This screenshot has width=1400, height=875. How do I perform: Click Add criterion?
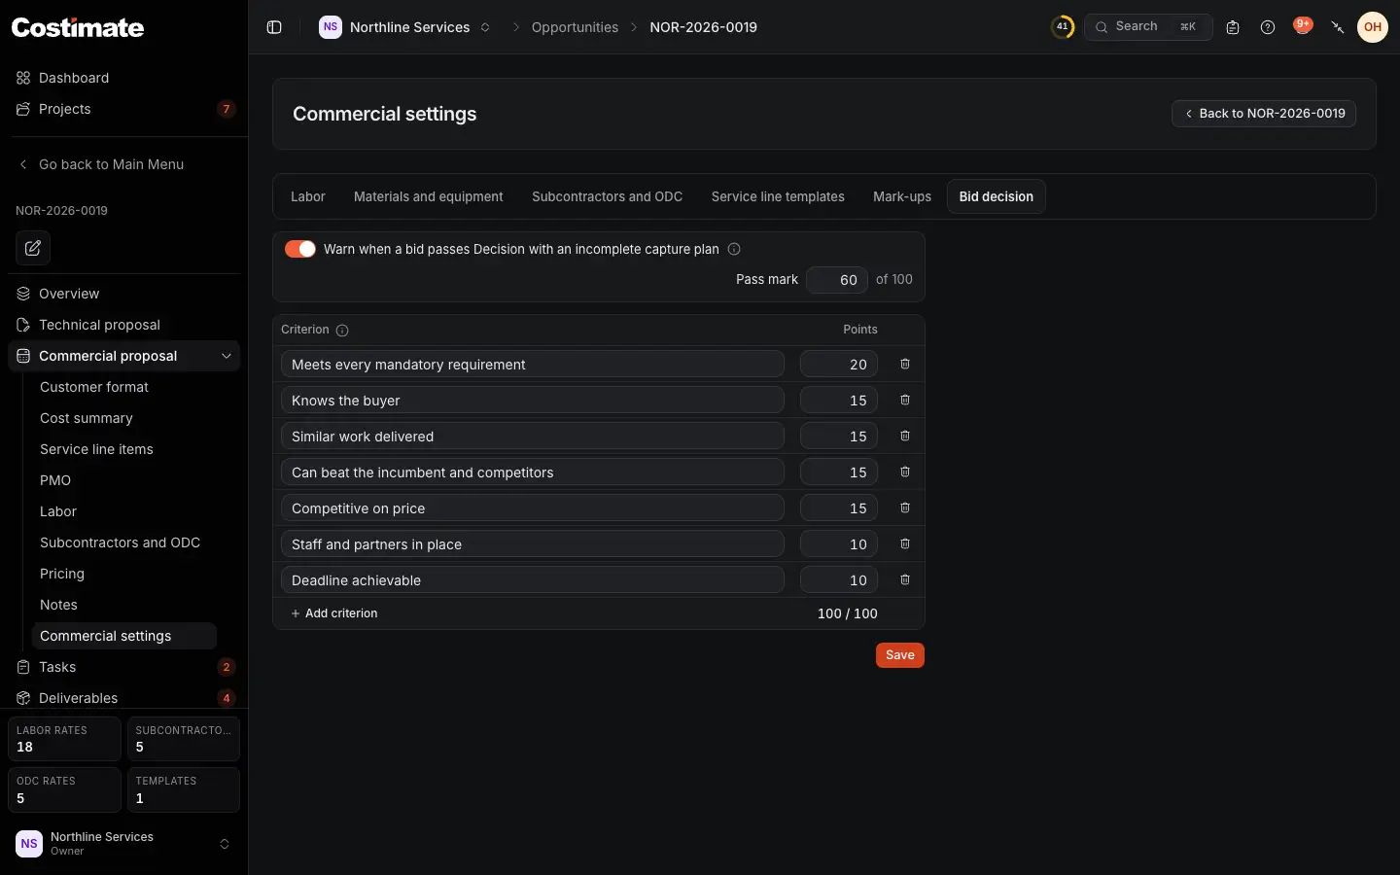tap(334, 613)
